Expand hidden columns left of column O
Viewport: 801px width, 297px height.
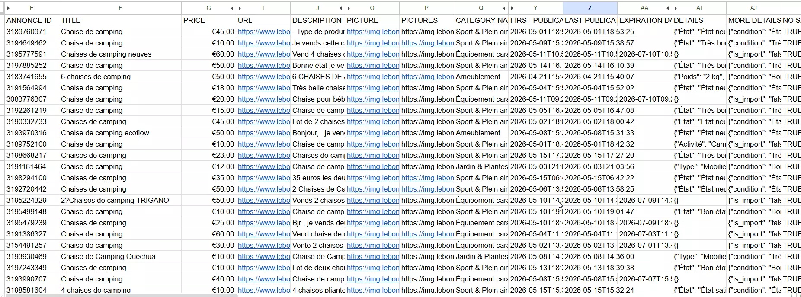(x=349, y=8)
